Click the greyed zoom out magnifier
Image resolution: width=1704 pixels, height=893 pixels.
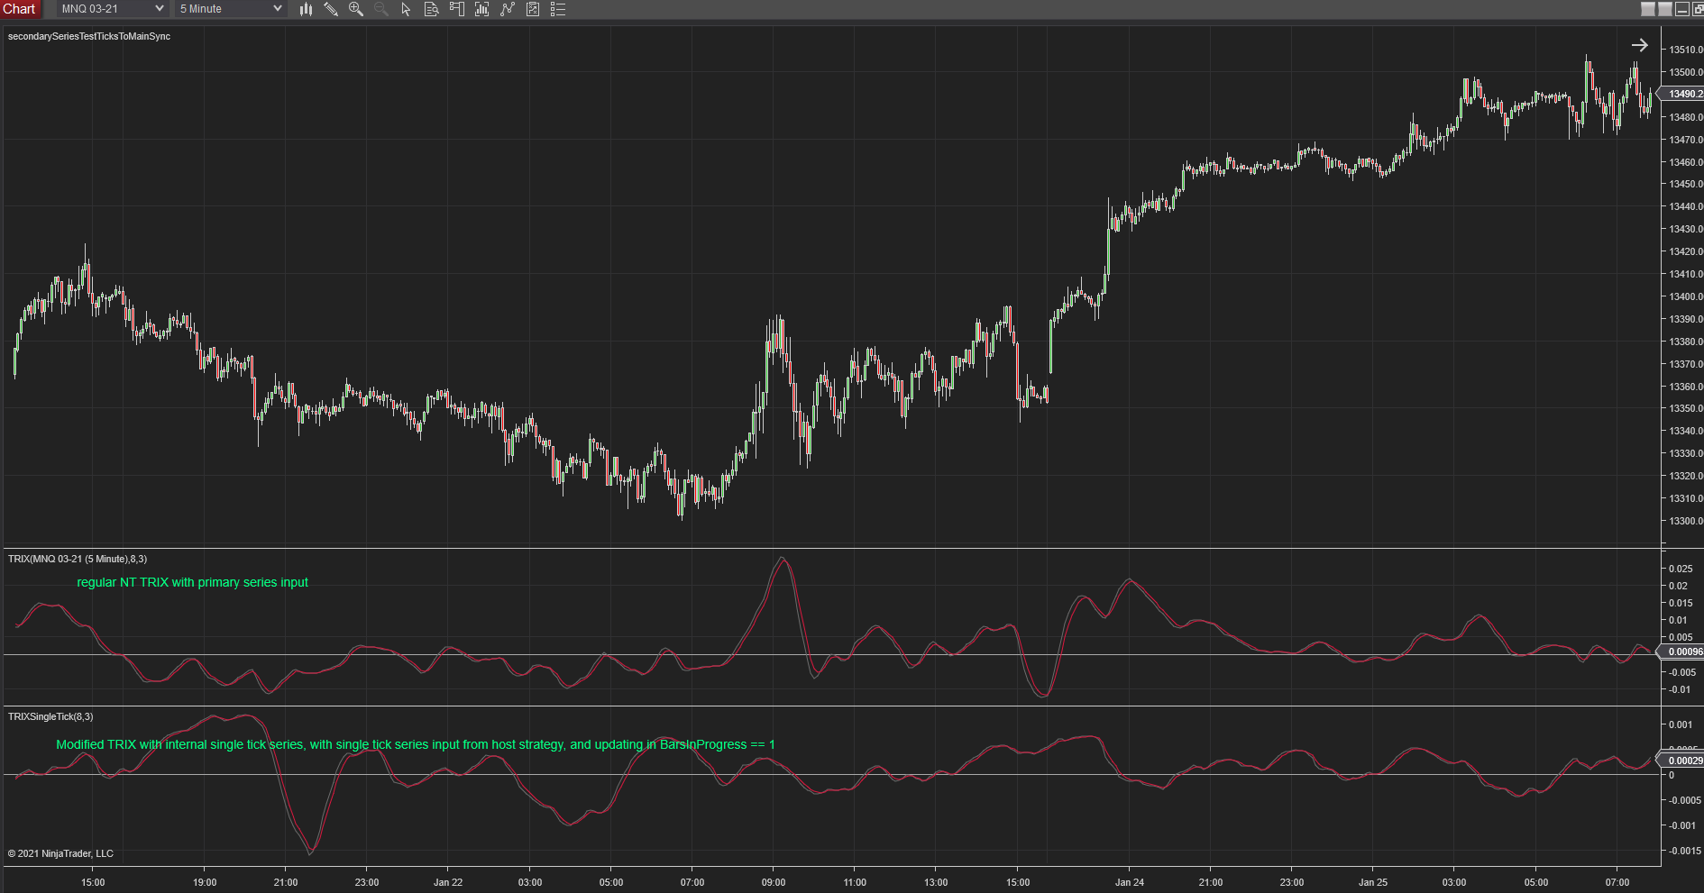tap(381, 9)
